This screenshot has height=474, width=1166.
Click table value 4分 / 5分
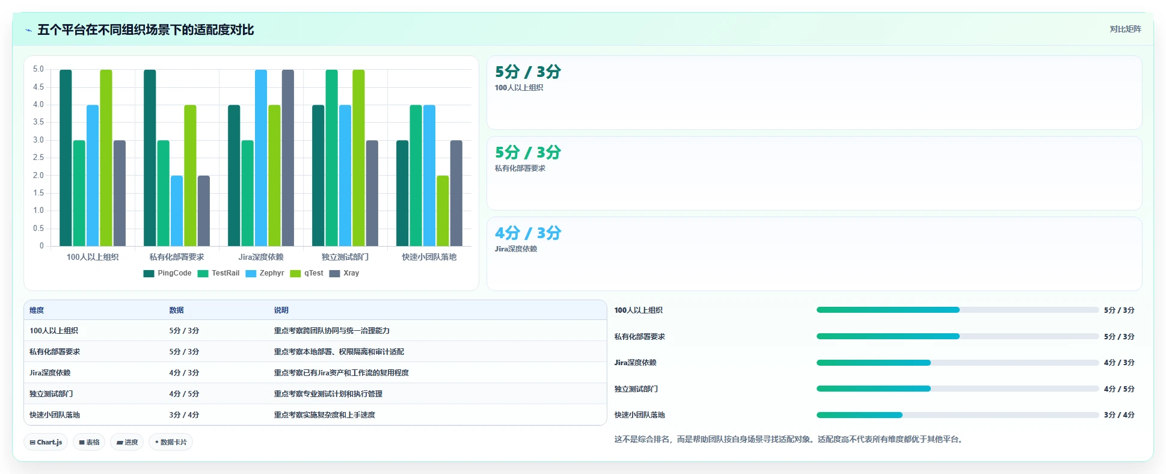coord(184,394)
